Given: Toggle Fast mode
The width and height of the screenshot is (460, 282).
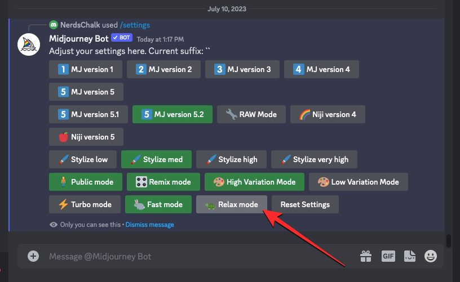Looking at the screenshot, I should point(158,204).
